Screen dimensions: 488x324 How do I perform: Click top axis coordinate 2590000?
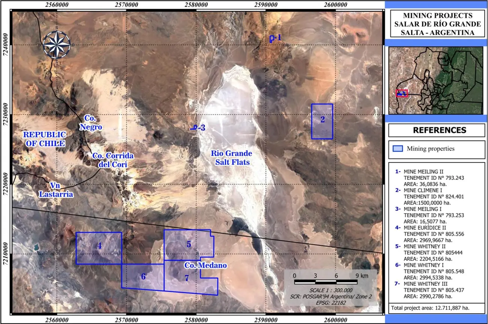point(266,5)
